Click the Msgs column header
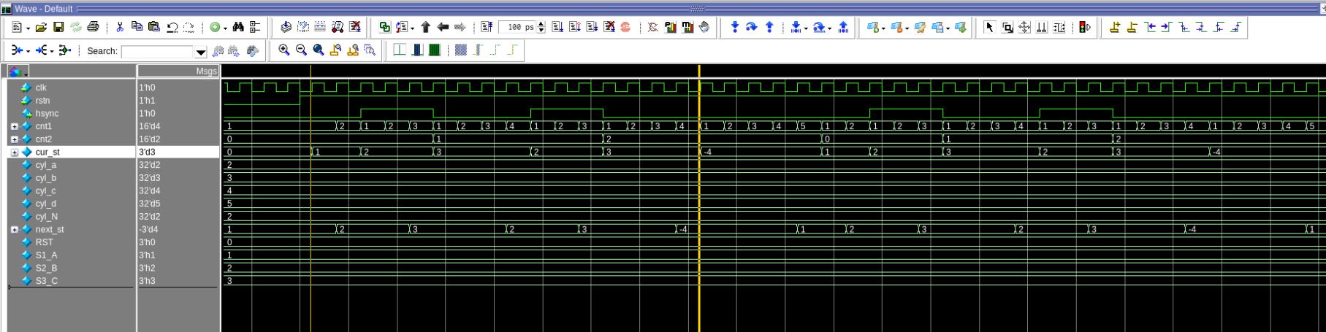This screenshot has width=1326, height=332. 178,71
